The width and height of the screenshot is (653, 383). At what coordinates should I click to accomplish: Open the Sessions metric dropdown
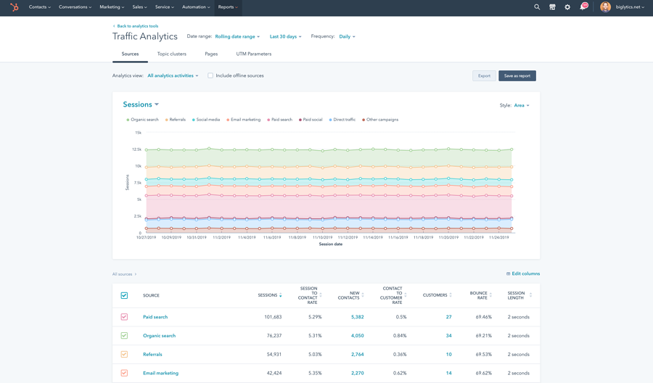pyautogui.click(x=141, y=104)
